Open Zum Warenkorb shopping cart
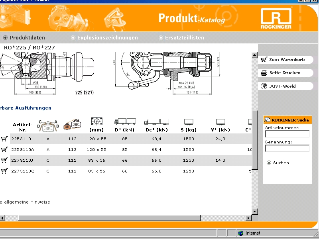This screenshot has height=239, width=319. (x=286, y=60)
